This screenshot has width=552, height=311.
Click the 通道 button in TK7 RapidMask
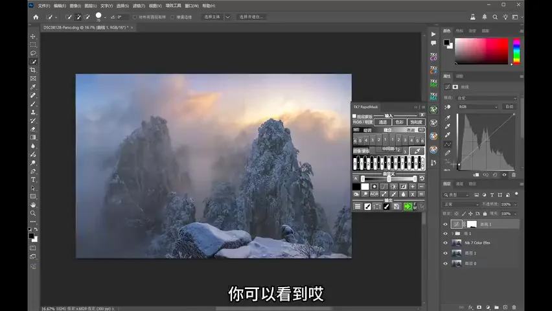[383, 122]
